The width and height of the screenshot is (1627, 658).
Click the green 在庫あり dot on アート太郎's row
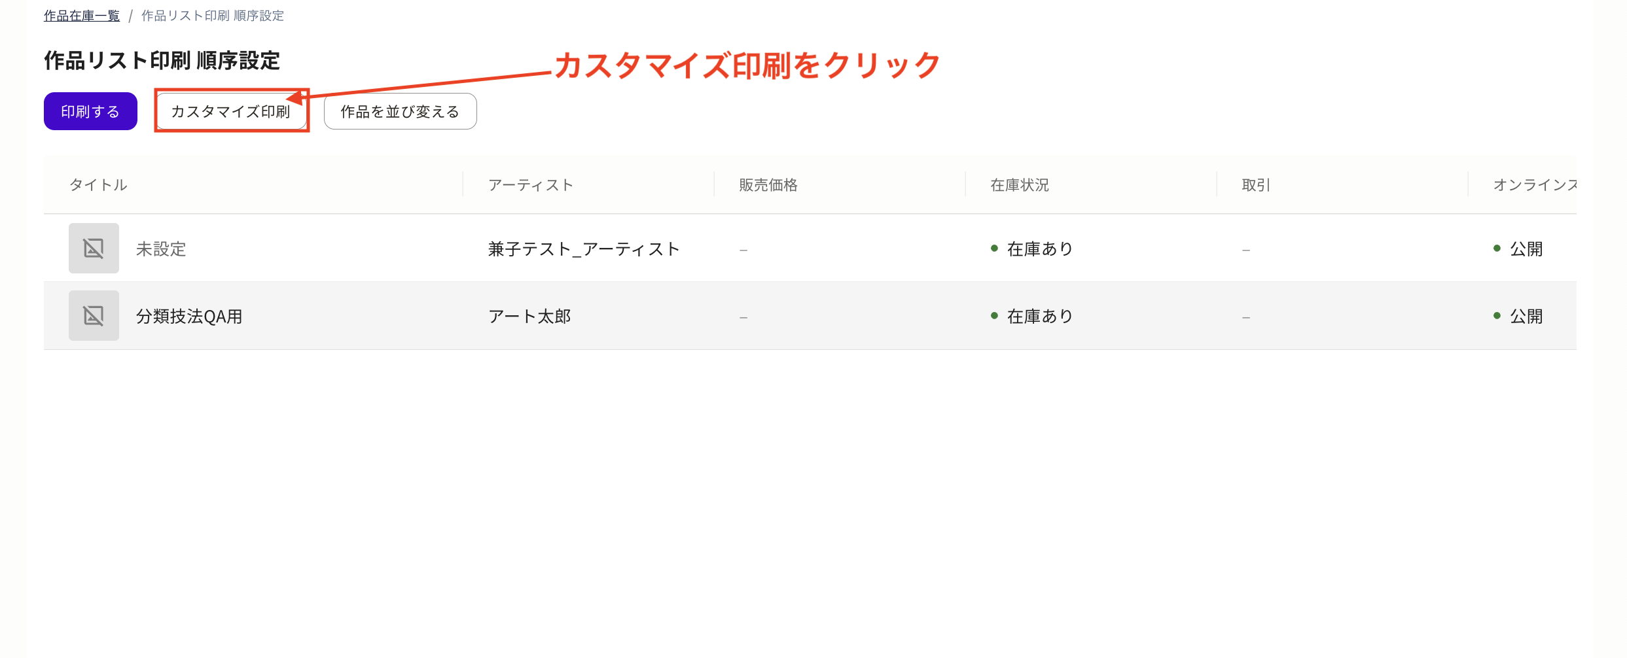pos(995,316)
